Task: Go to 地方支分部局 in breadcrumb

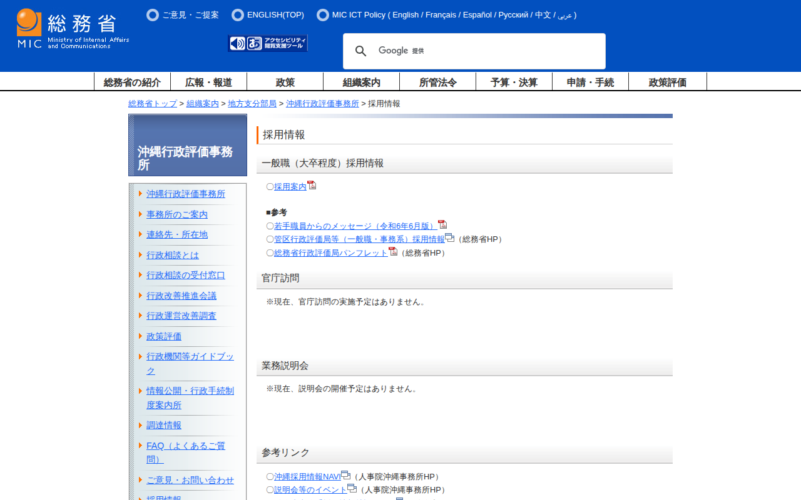Action: point(252,104)
